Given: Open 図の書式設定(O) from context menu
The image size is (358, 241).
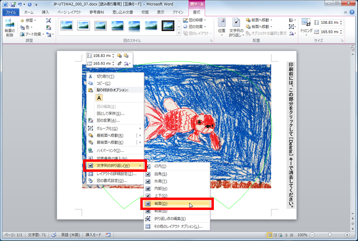Looking at the screenshot, I should click(x=115, y=180).
